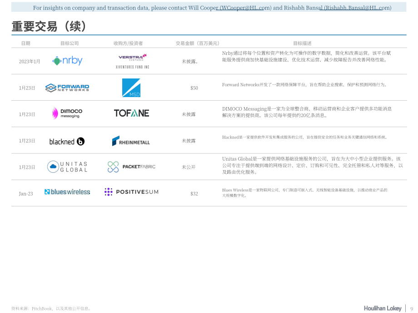Open the Rishabh.Bansal@HL.com email link

click(356, 8)
